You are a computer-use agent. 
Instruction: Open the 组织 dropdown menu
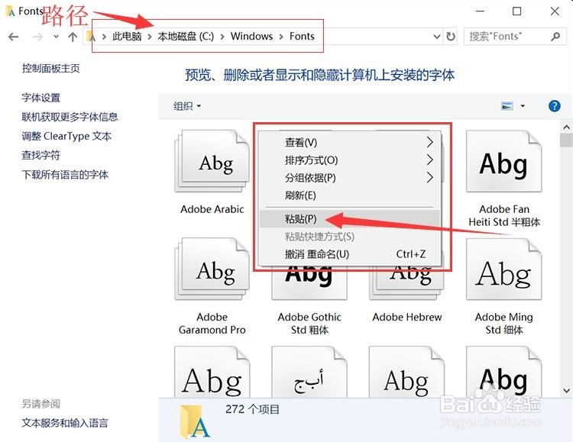click(x=187, y=106)
